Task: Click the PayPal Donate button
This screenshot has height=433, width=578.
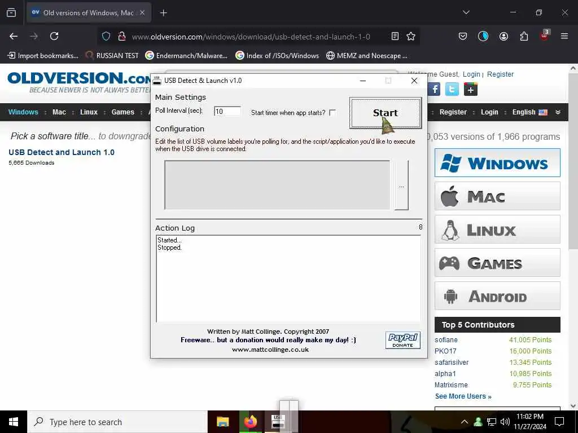Action: pyautogui.click(x=403, y=340)
